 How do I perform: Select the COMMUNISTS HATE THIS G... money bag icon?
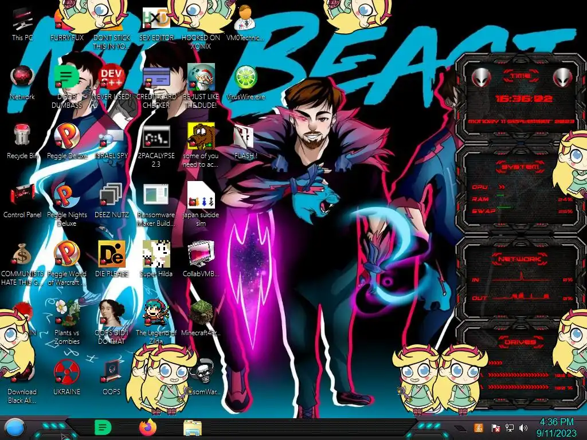click(22, 264)
